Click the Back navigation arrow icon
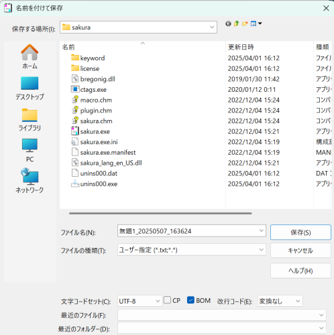 228,23
